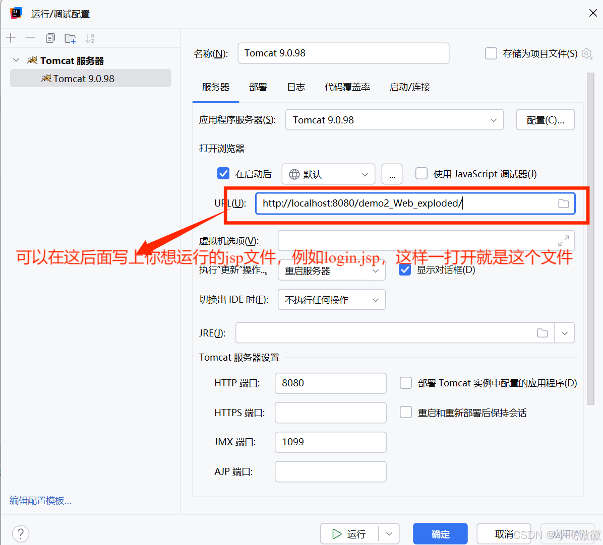Remove selected configuration with minus icon
Image resolution: width=603 pixels, height=545 pixels.
pos(30,38)
